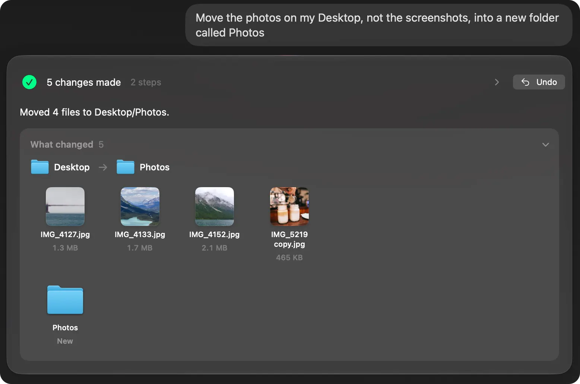Click the '2.1 MB' size label
580x384 pixels.
[215, 248]
